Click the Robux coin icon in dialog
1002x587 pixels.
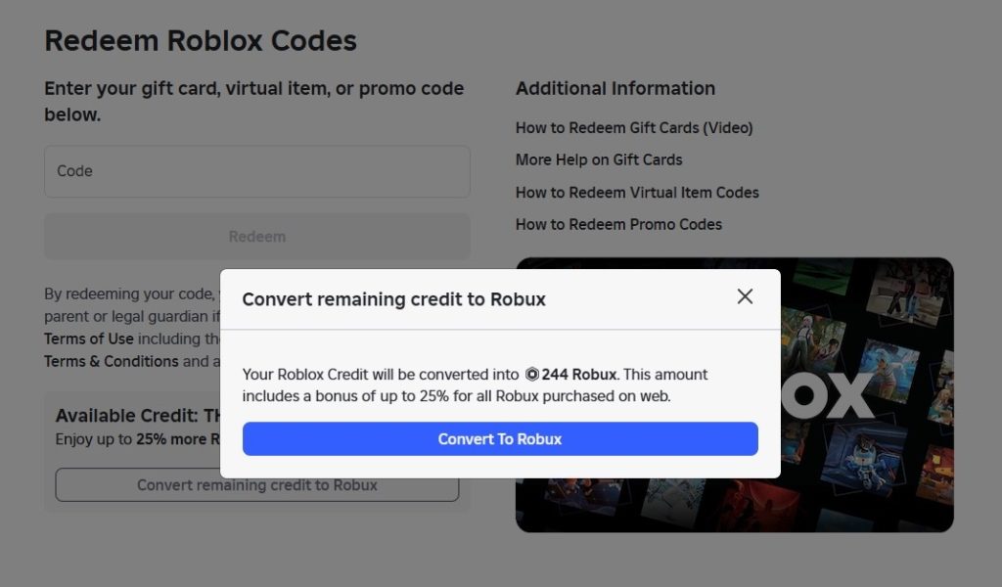[532, 375]
